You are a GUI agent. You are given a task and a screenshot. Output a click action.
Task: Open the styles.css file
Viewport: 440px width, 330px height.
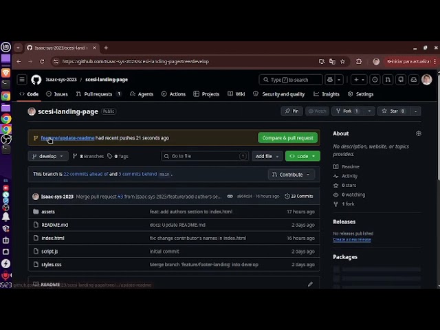pos(52,264)
